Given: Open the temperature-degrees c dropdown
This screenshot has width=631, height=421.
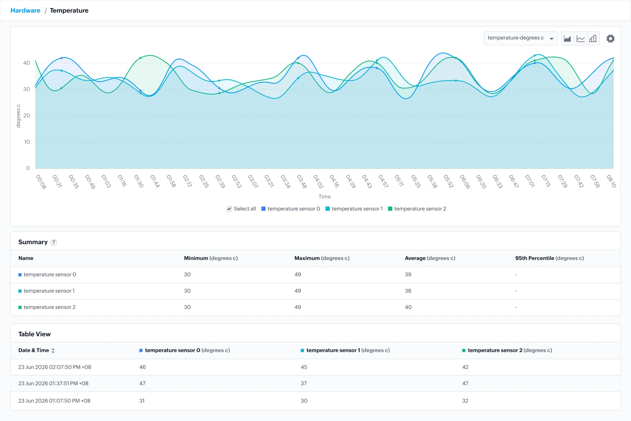Looking at the screenshot, I should click(x=521, y=38).
